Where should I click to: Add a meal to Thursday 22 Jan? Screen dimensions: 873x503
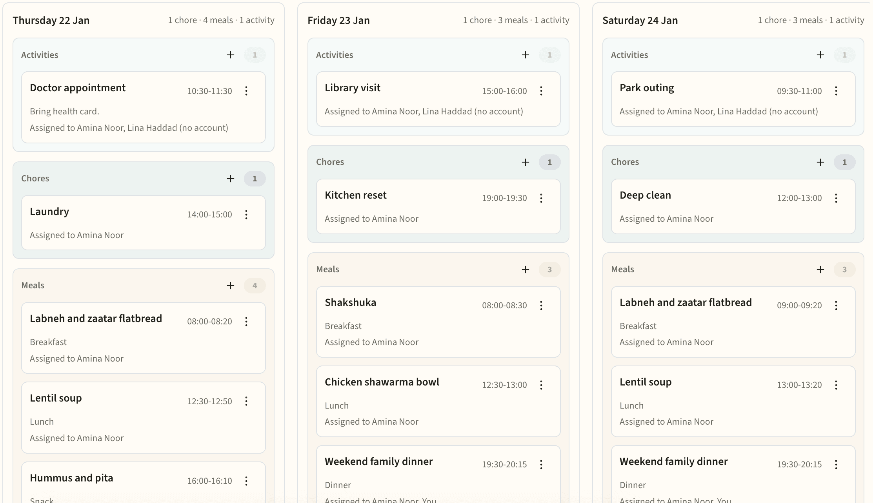231,285
